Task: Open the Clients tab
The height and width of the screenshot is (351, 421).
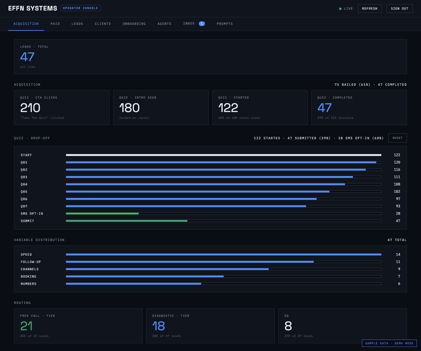Action: pos(103,24)
